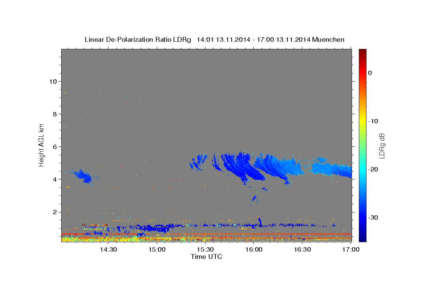
Task: Click the height tick label 6
Action: pos(54,146)
